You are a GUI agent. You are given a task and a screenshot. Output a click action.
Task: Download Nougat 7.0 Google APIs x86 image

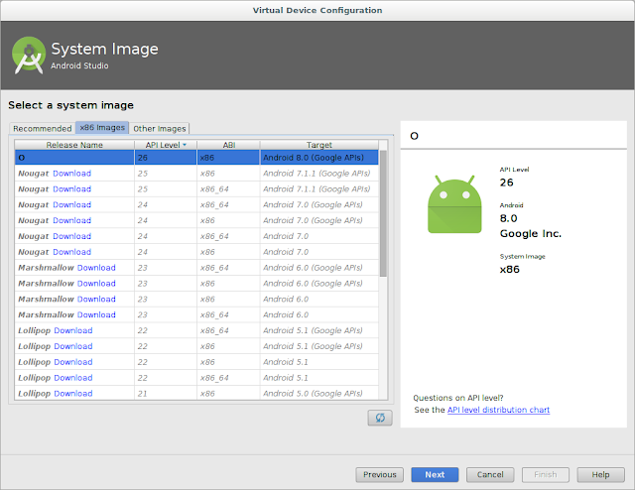(72, 221)
